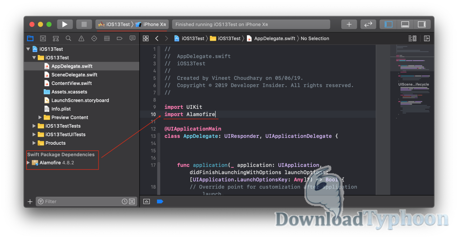Collapse the iOS13Test group folder
Screen dimensions: 458x239
34,58
